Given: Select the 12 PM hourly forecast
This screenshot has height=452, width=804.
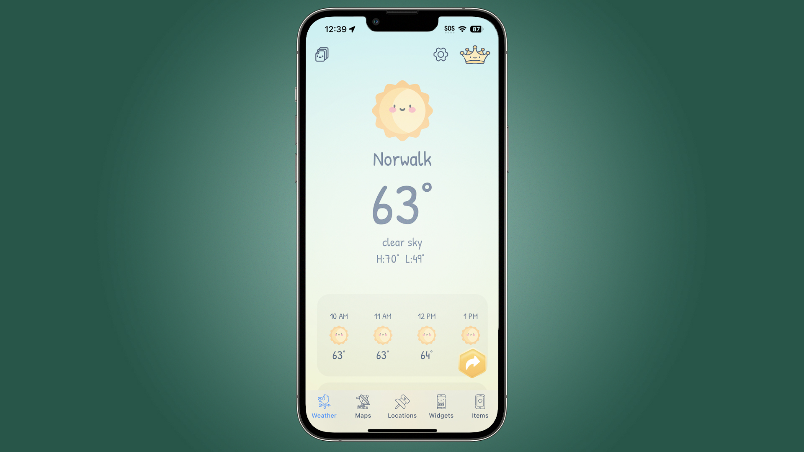Looking at the screenshot, I should pyautogui.click(x=426, y=335).
